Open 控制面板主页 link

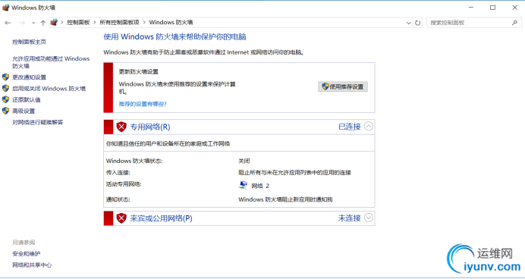(x=29, y=42)
